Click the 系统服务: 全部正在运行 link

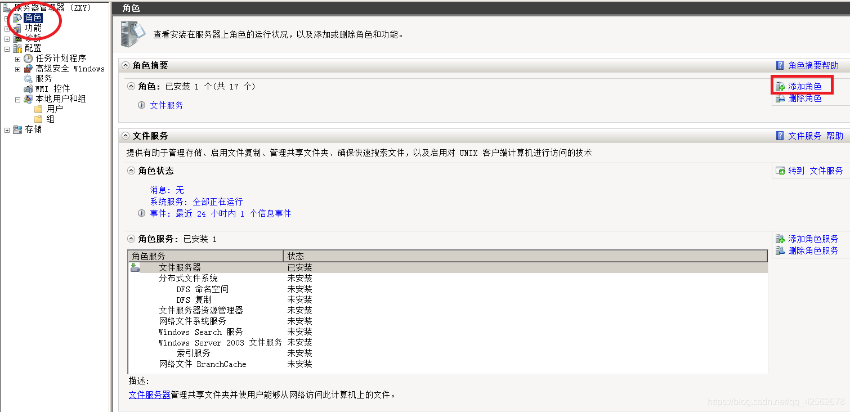point(196,201)
